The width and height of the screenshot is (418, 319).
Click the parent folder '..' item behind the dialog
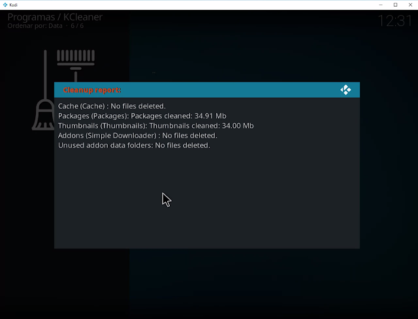154,72
